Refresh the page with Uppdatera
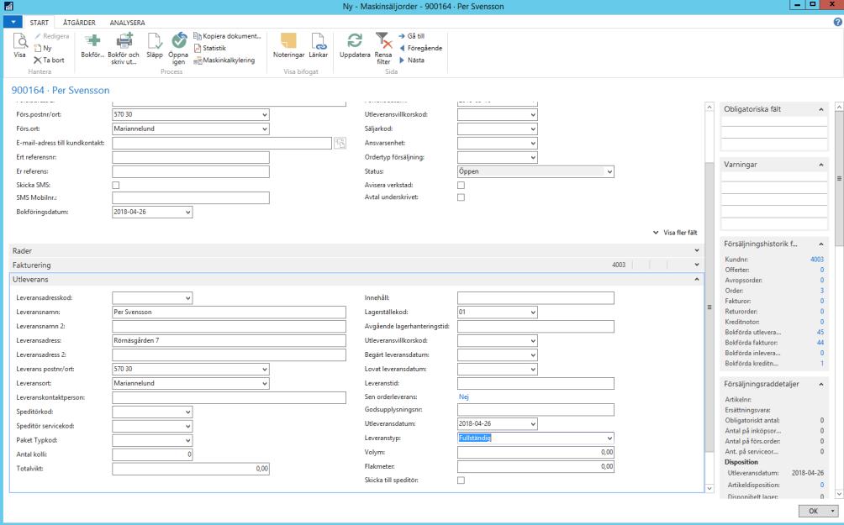 click(355, 45)
